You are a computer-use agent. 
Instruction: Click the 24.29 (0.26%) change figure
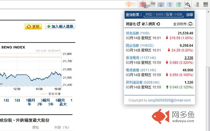click(x=182, y=50)
